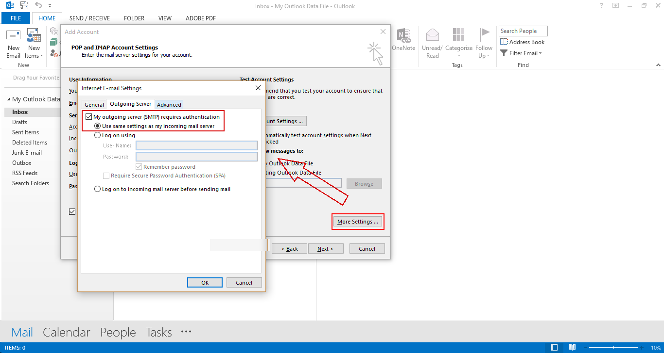This screenshot has width=664, height=353.
Task: Switch to the ADOBE PDF tab
Action: [201, 18]
